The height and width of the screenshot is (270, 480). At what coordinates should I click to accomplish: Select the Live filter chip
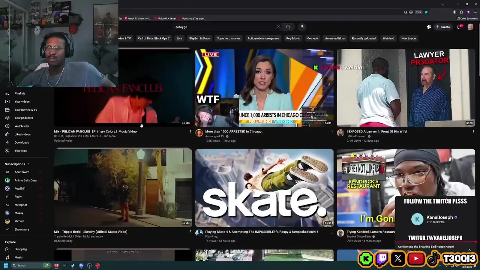180,38
